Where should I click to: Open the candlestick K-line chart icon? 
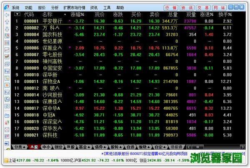[x=7, y=56]
